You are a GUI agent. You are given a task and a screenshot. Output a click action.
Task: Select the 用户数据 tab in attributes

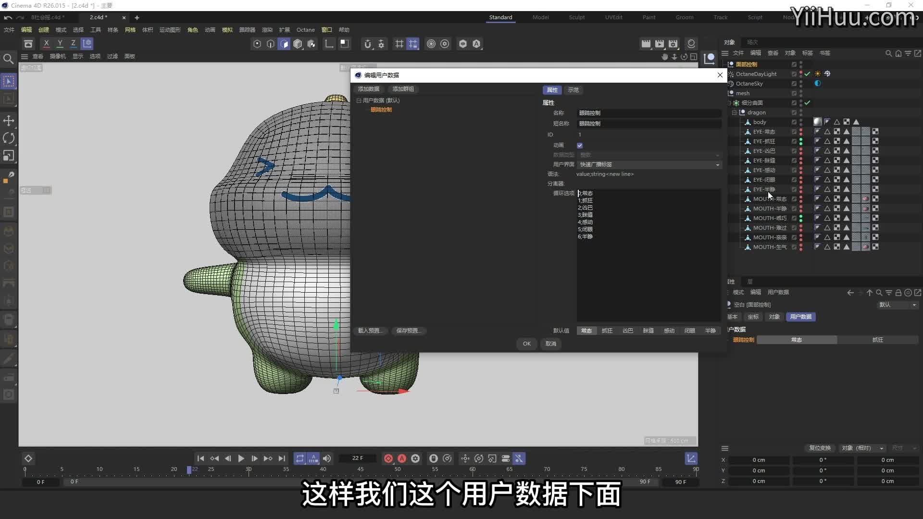pos(800,317)
